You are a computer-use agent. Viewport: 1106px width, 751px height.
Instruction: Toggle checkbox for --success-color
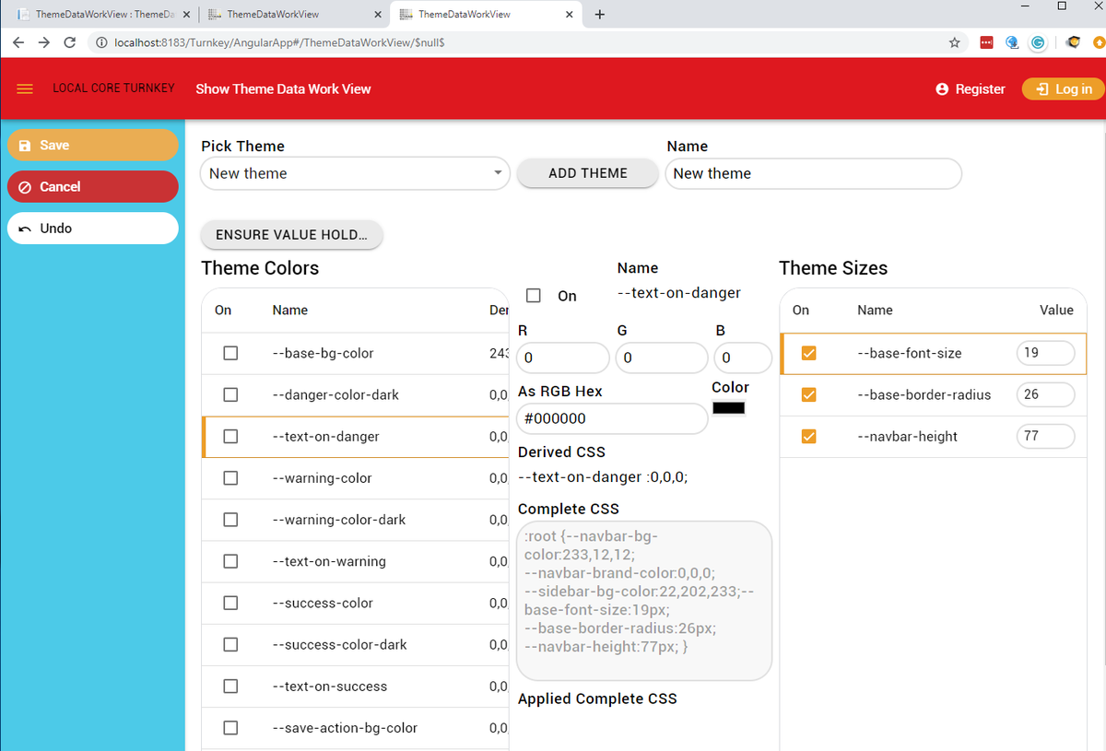click(x=230, y=603)
